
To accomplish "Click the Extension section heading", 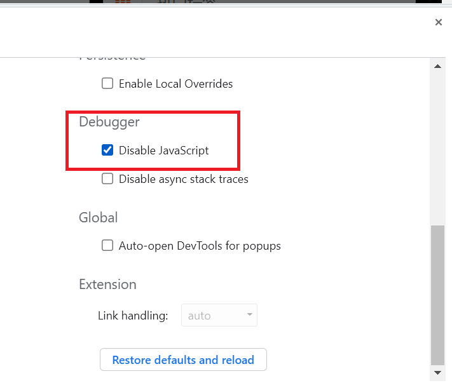I will 107,284.
